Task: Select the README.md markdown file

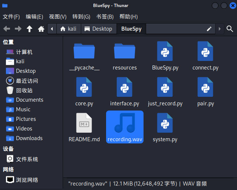Action: pyautogui.click(x=84, y=123)
